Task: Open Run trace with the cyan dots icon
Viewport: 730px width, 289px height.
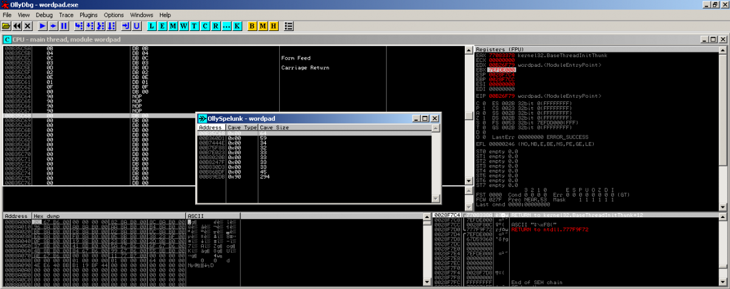Action: click(x=226, y=26)
